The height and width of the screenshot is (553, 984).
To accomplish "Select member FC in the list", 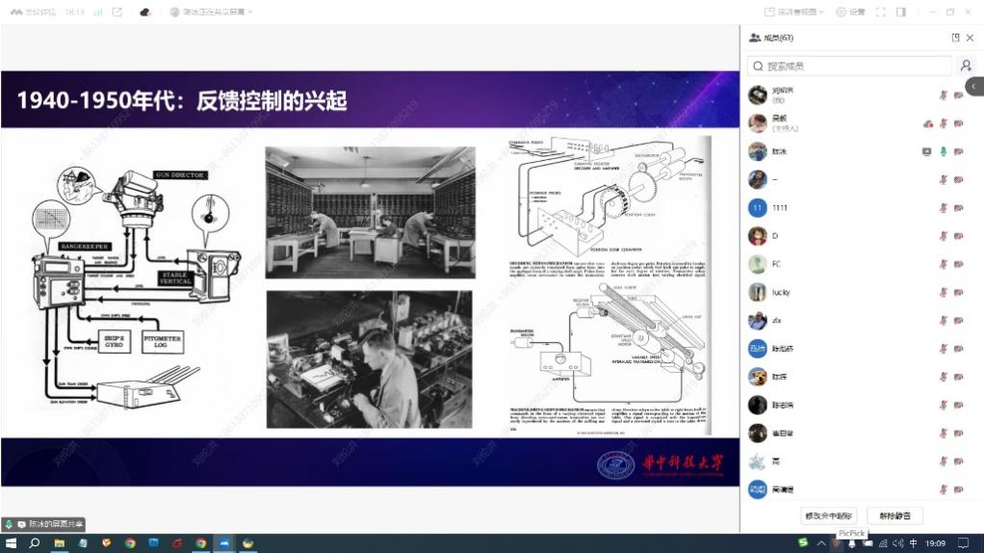I will pyautogui.click(x=776, y=264).
